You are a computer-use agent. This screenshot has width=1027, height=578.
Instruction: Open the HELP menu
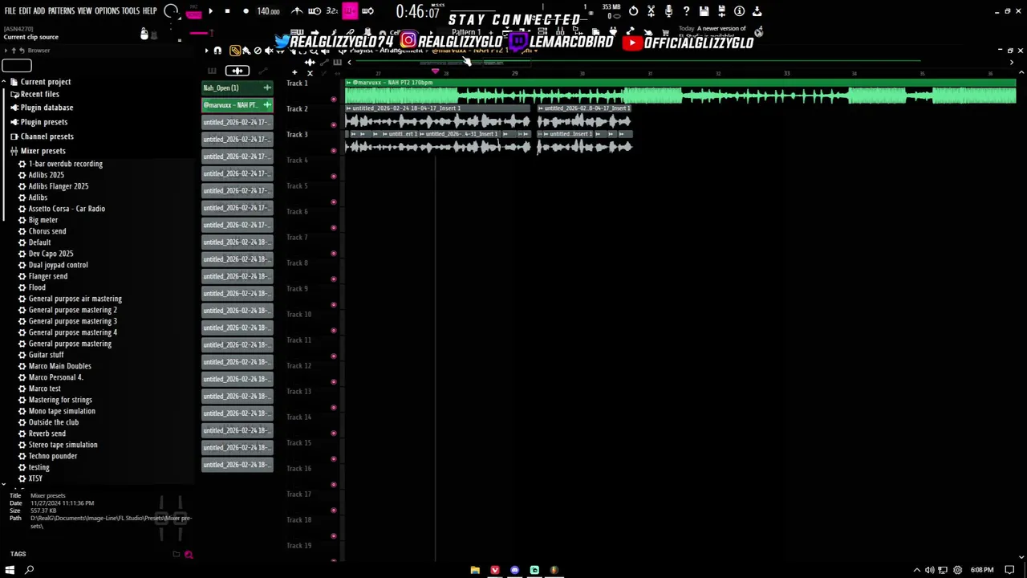tap(150, 11)
